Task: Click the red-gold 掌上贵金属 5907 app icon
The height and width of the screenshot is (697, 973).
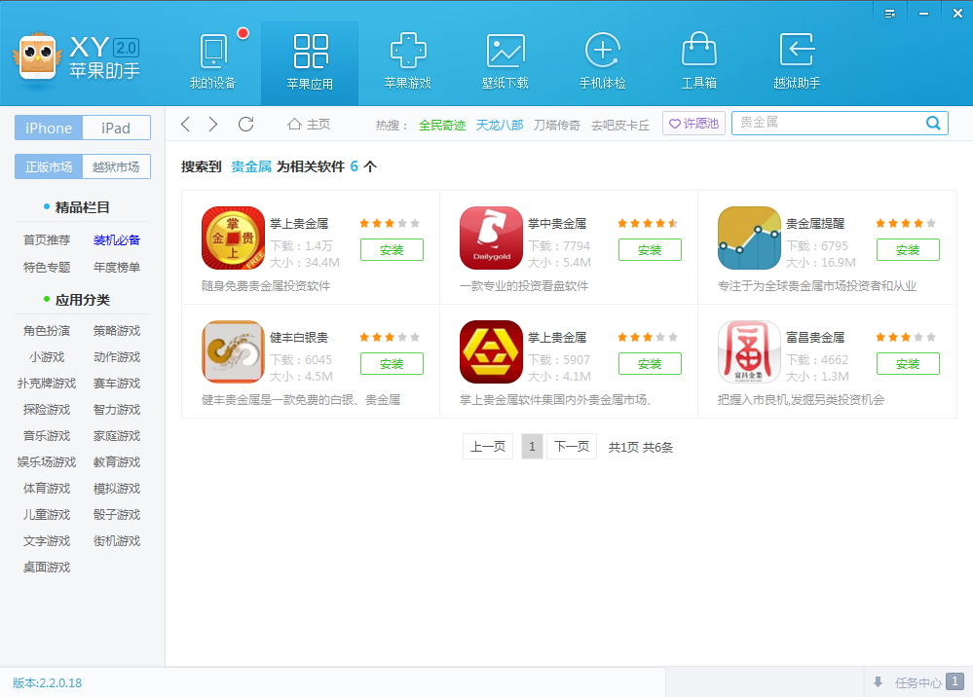Action: [492, 352]
